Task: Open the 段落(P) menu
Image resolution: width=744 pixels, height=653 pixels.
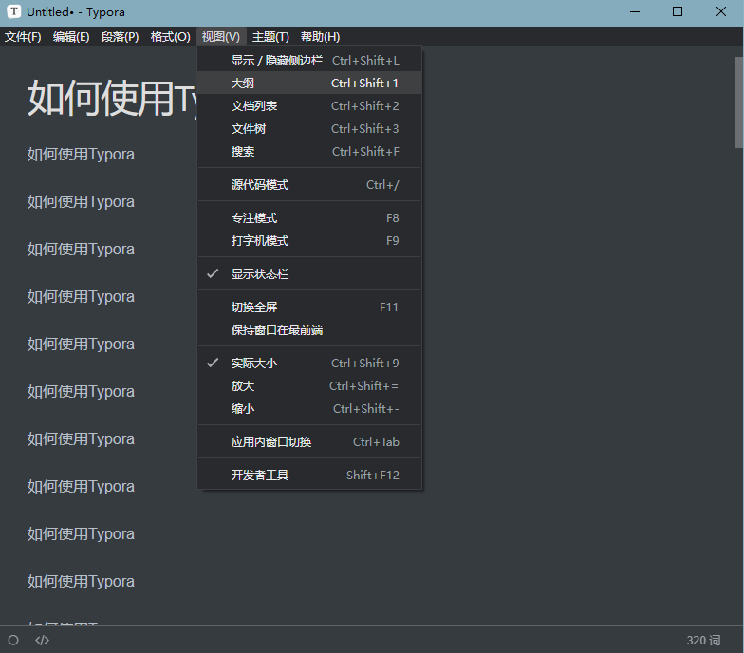Action: pos(120,36)
